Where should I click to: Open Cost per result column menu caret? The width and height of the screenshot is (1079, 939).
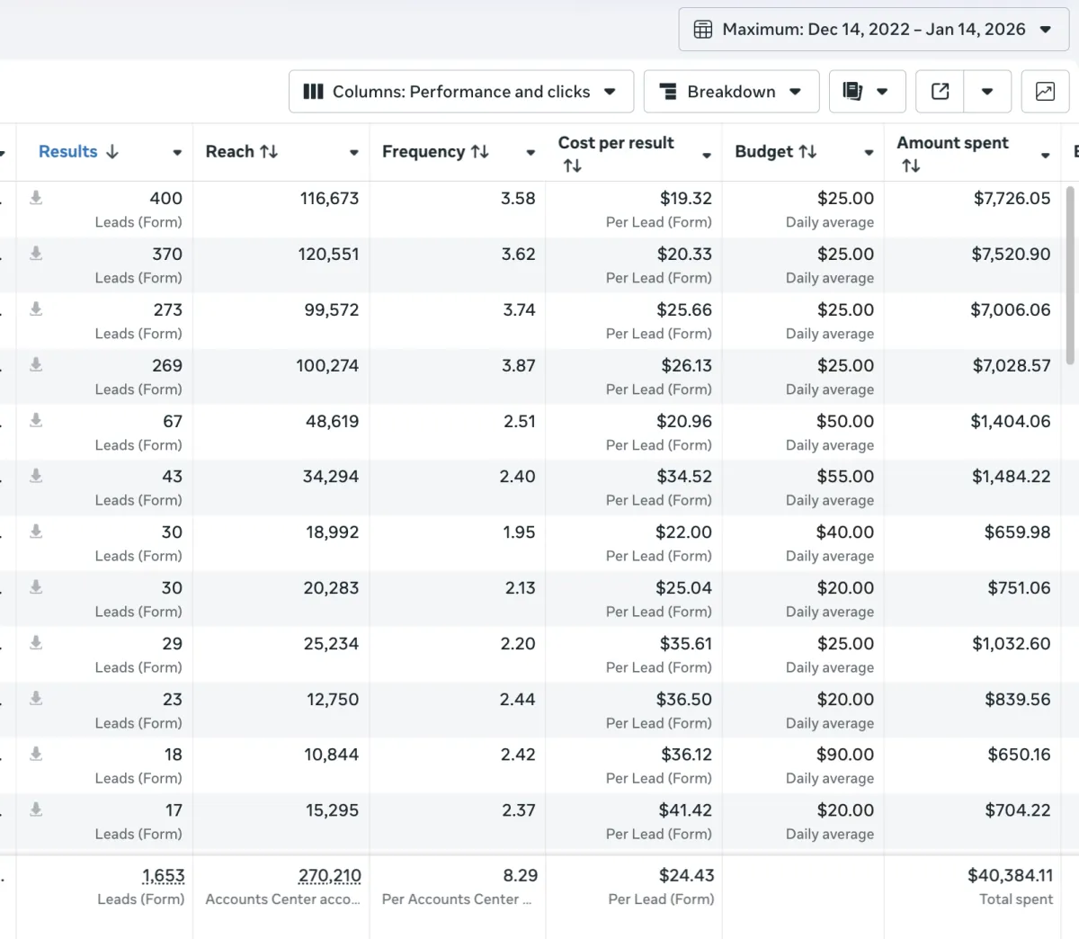point(707,156)
